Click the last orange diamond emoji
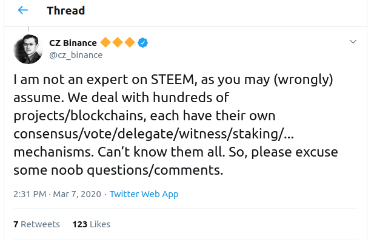 (130, 43)
